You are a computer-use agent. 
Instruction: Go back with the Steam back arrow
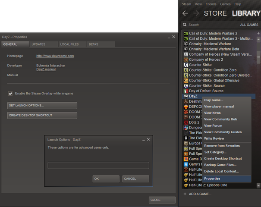tap(185, 13)
